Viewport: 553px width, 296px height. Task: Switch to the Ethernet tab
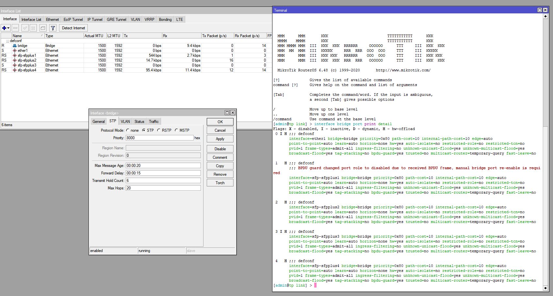pyautogui.click(x=52, y=20)
